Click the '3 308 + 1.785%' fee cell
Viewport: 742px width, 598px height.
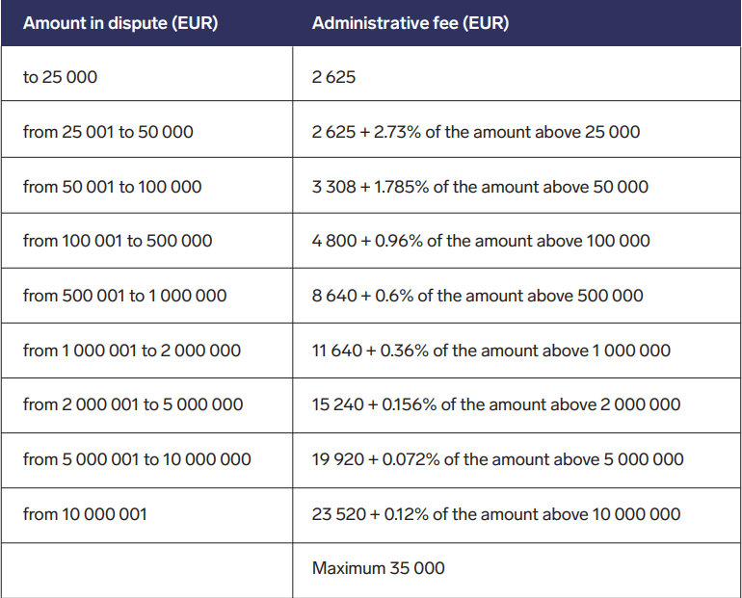pos(517,185)
